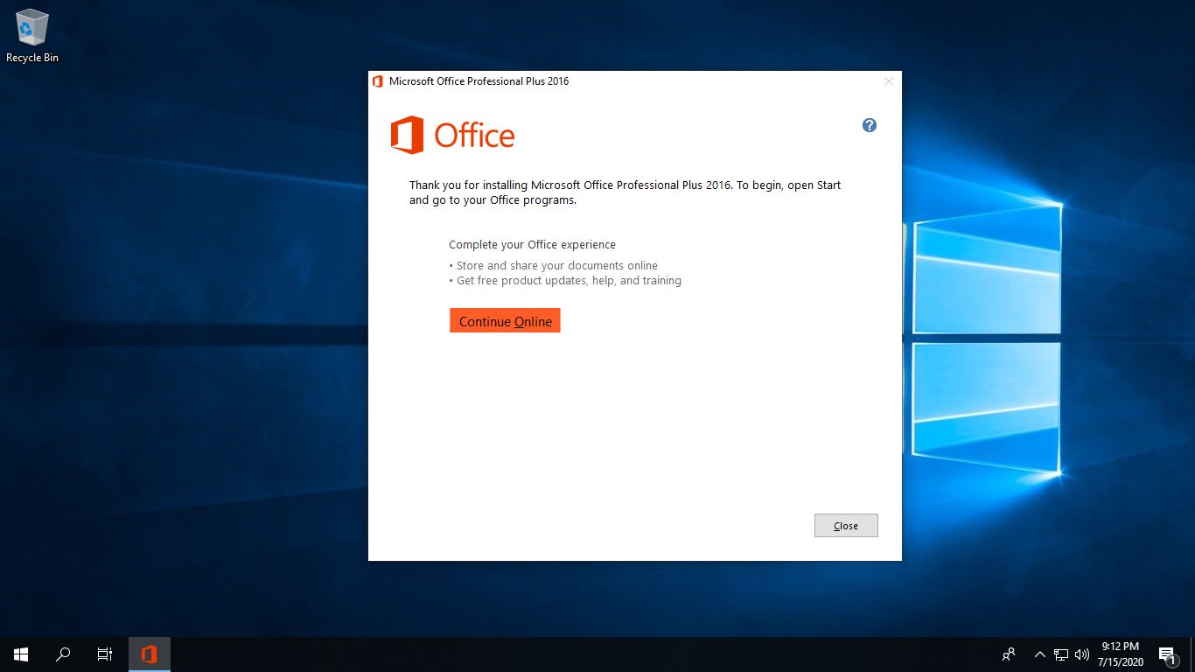Open taskbar Search magnifier

pyautogui.click(x=63, y=654)
